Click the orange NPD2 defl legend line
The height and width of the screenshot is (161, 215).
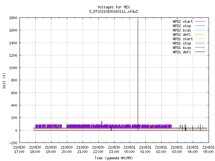pyautogui.click(x=200, y=34)
